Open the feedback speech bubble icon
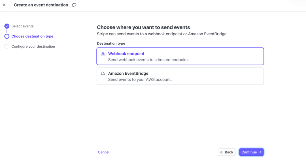Image resolution: width=306 pixels, height=162 pixels. pos(74,5)
